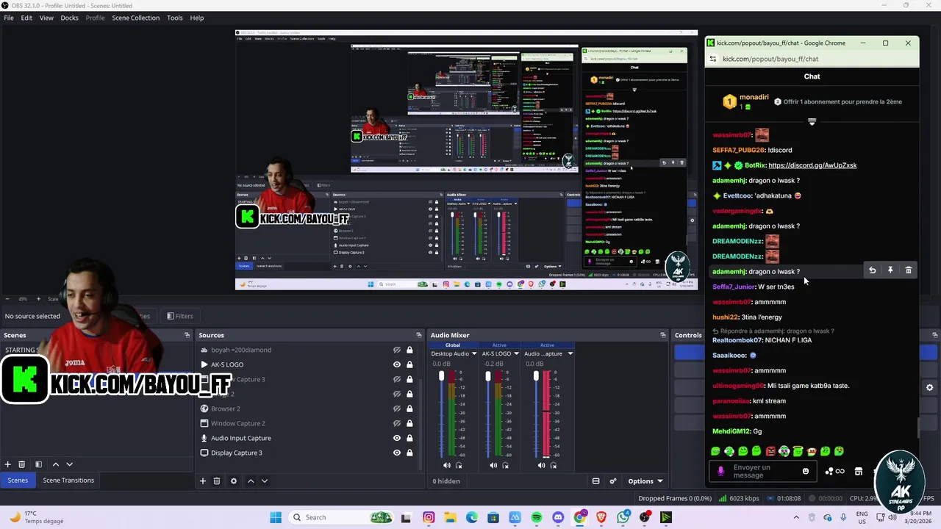Add a new scene with plus icon
This screenshot has width=941, height=529.
click(8, 464)
